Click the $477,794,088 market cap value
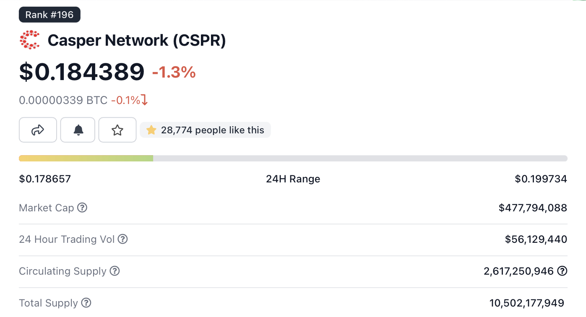 pyautogui.click(x=533, y=208)
